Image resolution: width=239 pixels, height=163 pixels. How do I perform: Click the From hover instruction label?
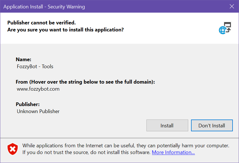pos(85,82)
